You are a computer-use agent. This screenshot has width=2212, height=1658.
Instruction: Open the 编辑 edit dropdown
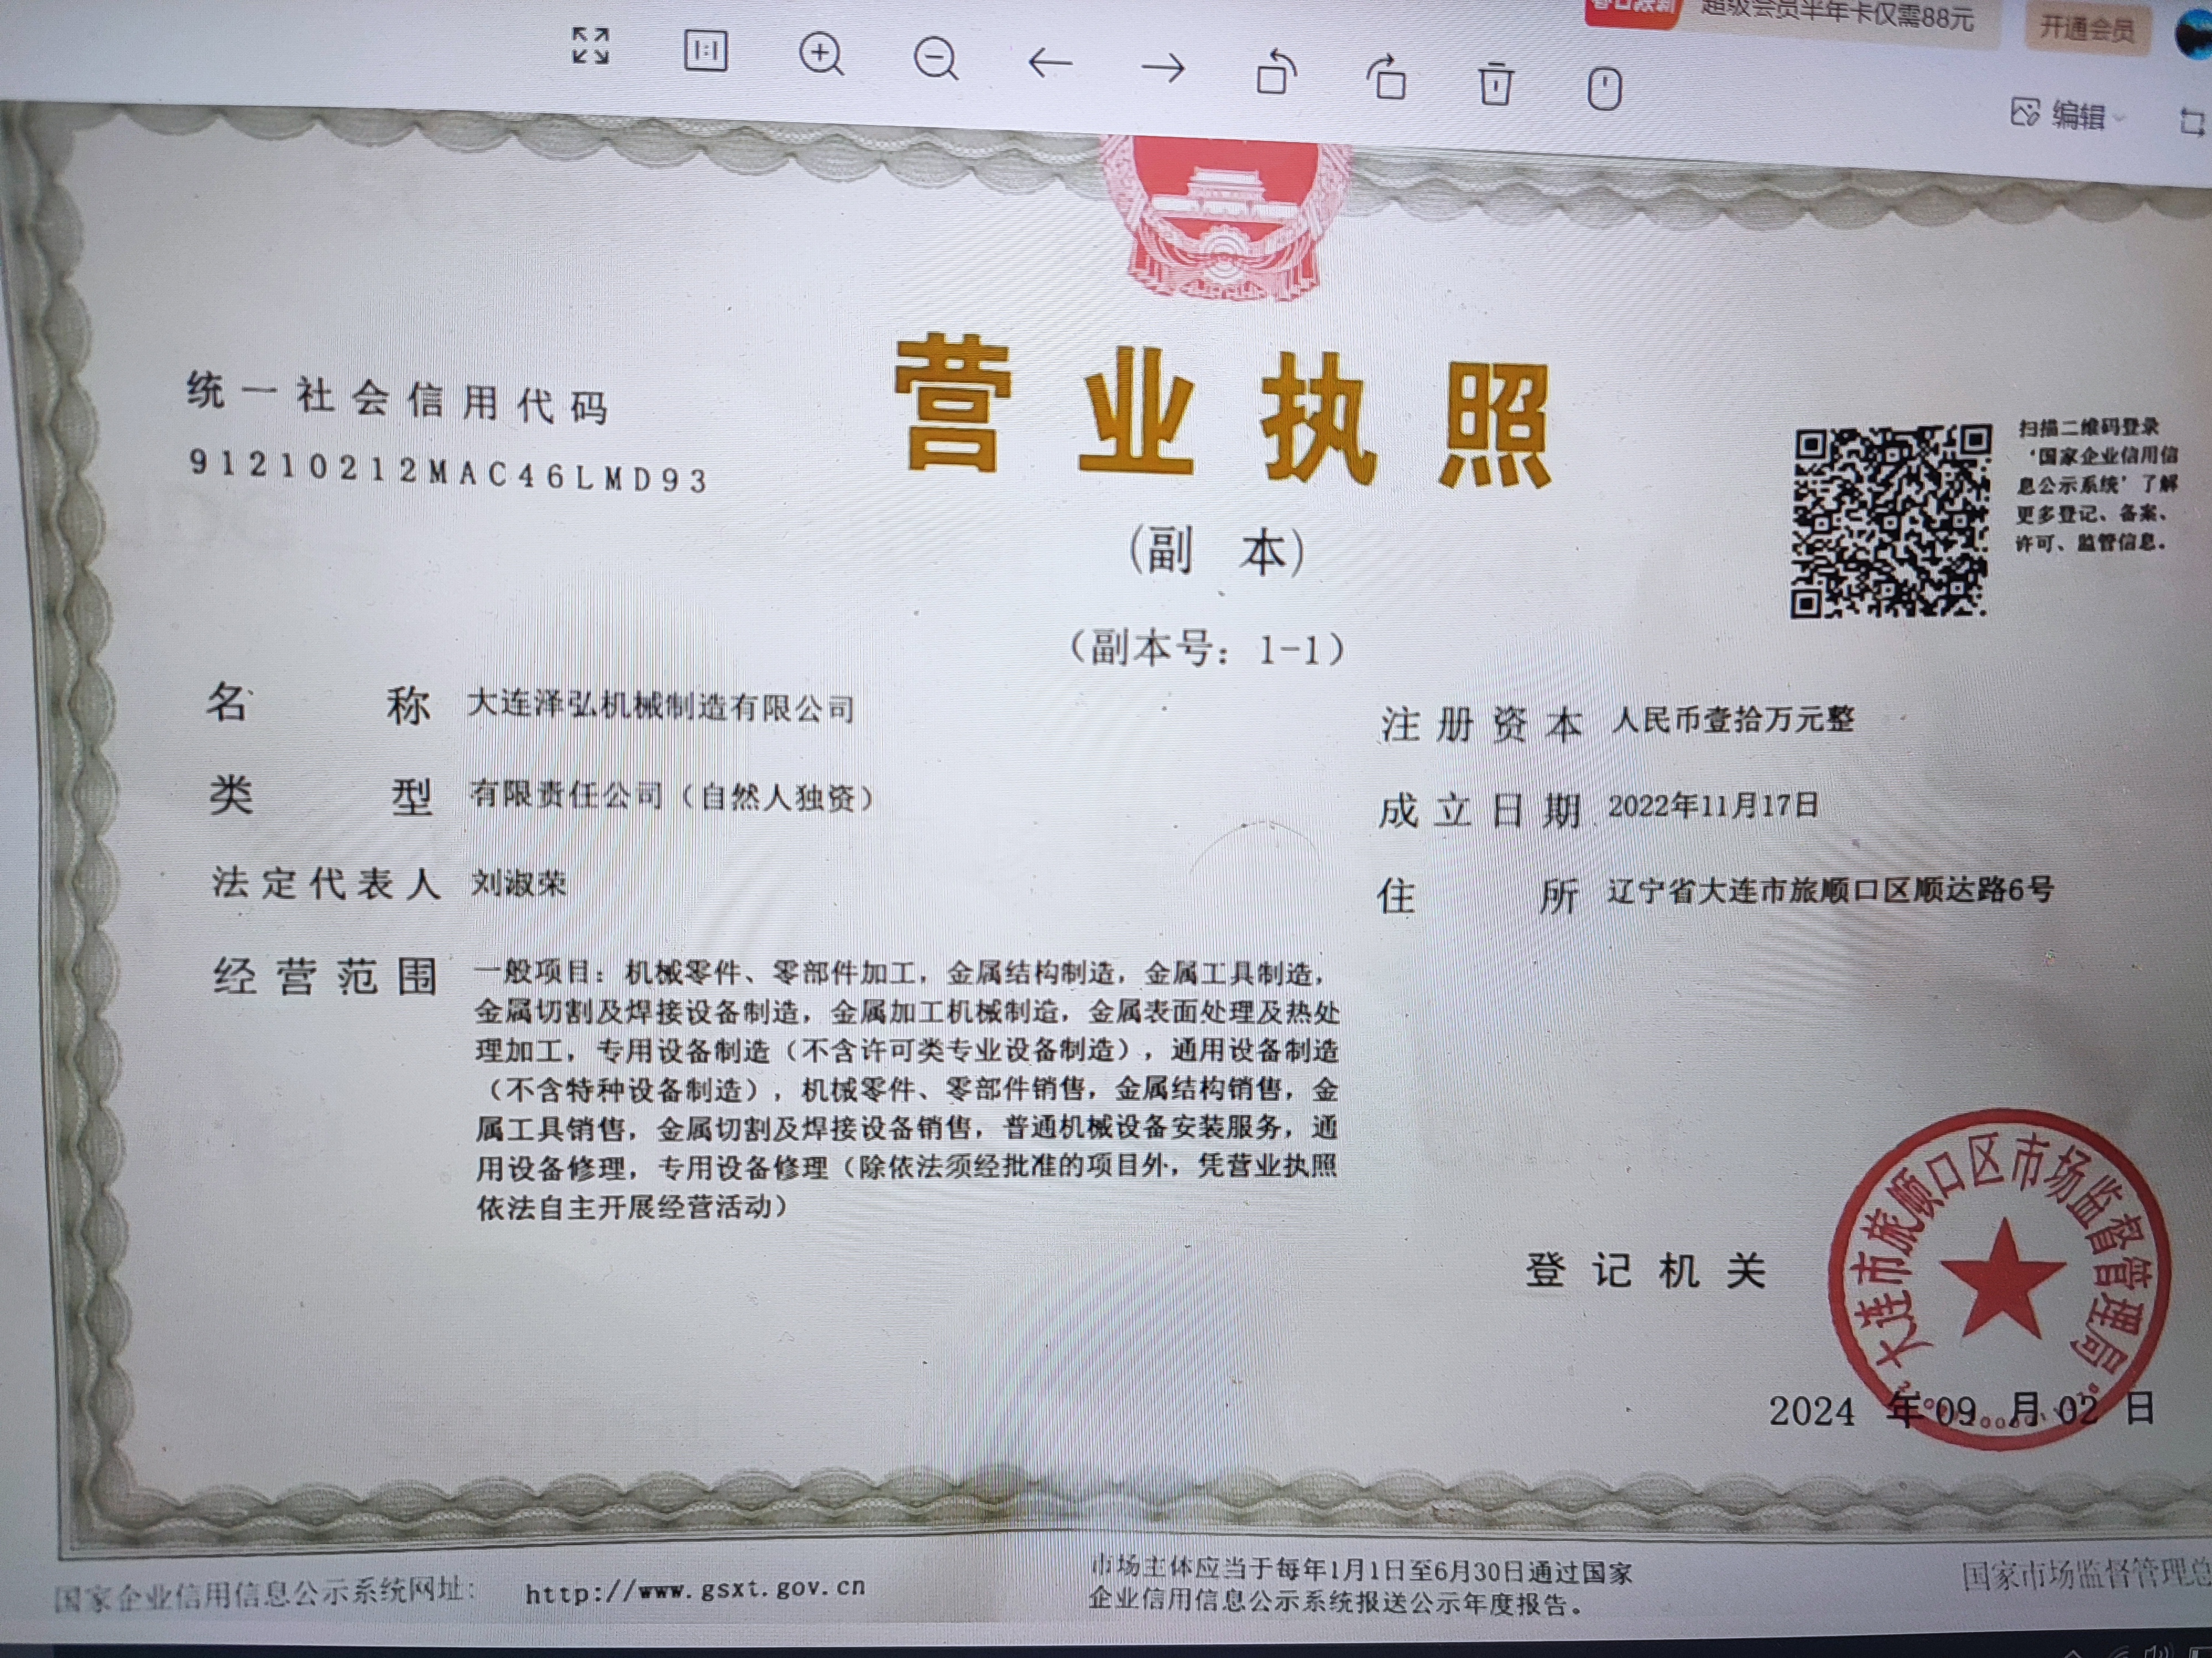pyautogui.click(x=2068, y=114)
